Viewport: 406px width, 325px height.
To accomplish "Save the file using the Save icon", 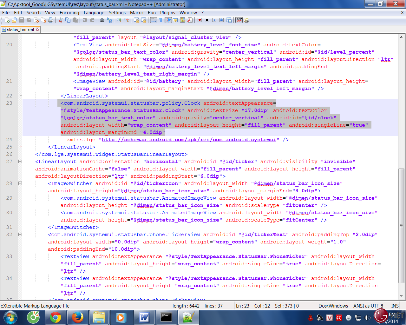I will (22, 20).
